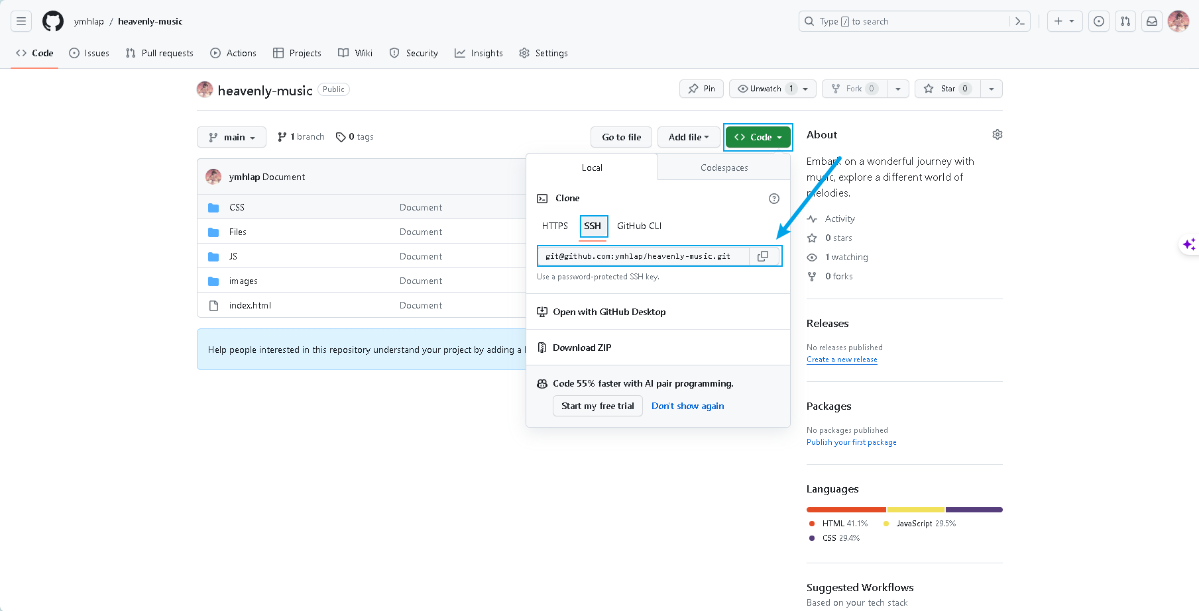Switch to the Codespaces tab
Viewport: 1199px width, 611px height.
(x=724, y=167)
